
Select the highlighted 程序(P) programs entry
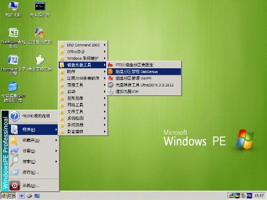click(34, 130)
